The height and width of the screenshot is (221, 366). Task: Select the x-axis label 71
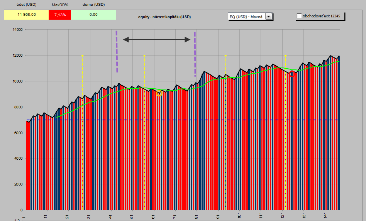pyautogui.click(x=174, y=217)
